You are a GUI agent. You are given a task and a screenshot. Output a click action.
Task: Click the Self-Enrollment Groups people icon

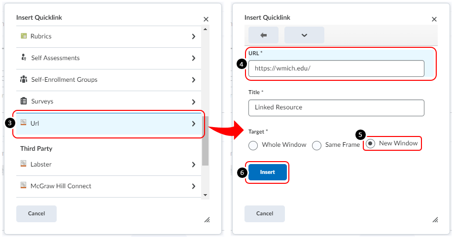point(23,79)
